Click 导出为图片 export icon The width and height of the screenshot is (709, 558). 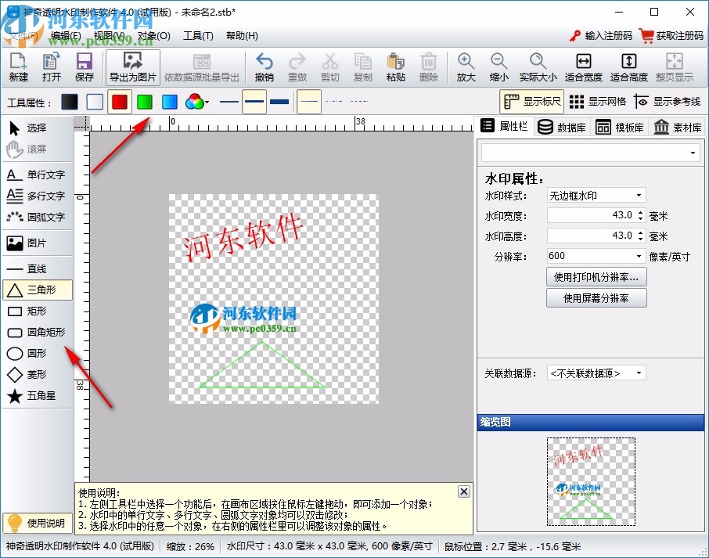[132, 67]
